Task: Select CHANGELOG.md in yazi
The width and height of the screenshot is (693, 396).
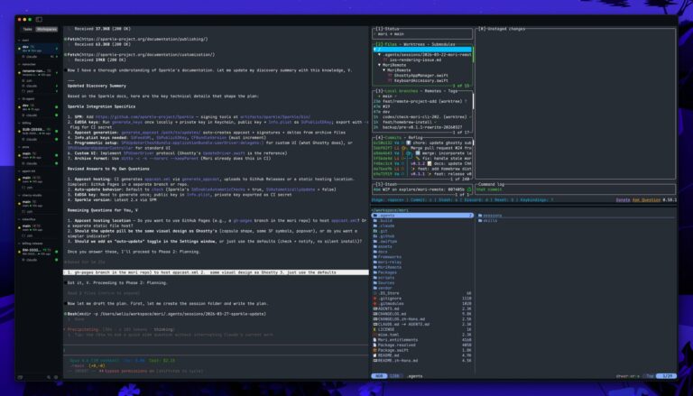Action: point(423,314)
